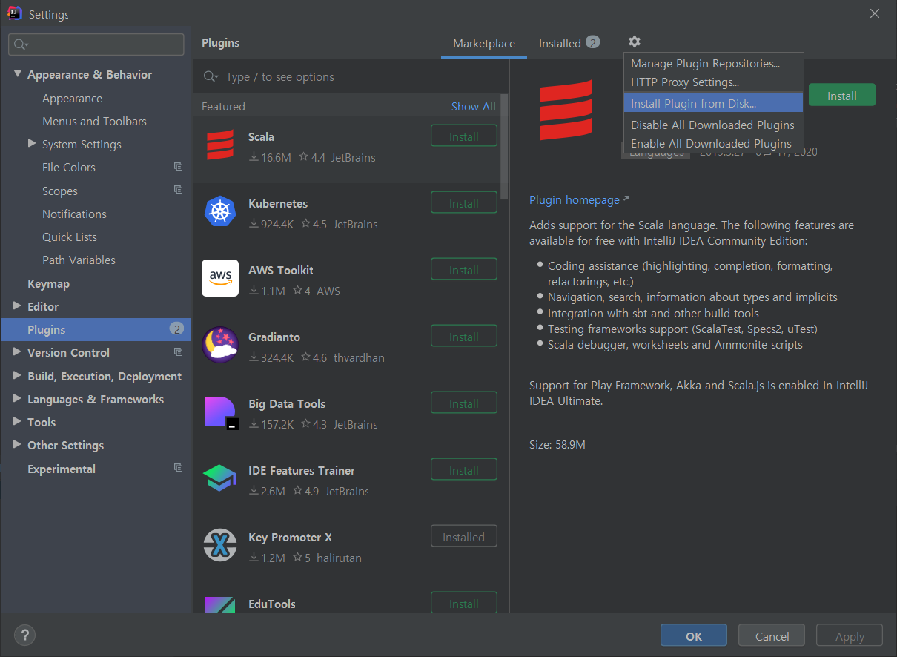This screenshot has width=897, height=657.
Task: Click the Cancel button
Action: (772, 635)
